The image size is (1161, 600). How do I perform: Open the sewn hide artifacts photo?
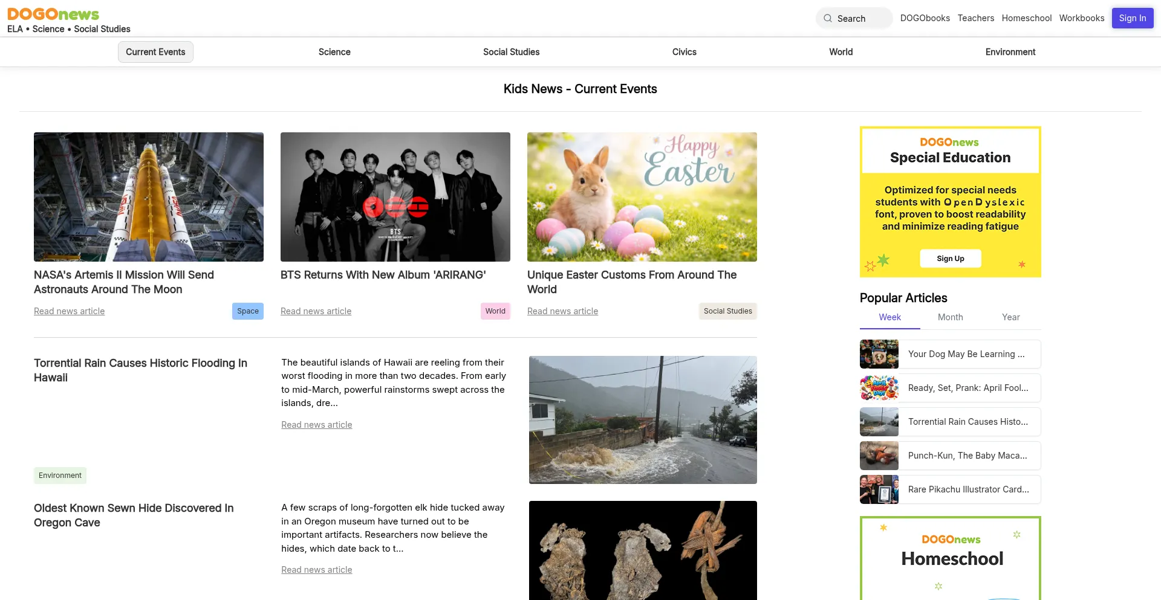point(643,550)
